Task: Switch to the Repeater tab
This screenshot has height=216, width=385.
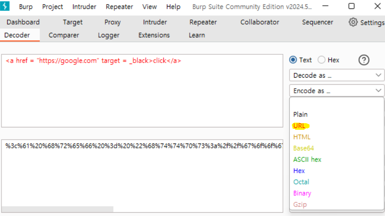Action: tap(203, 22)
